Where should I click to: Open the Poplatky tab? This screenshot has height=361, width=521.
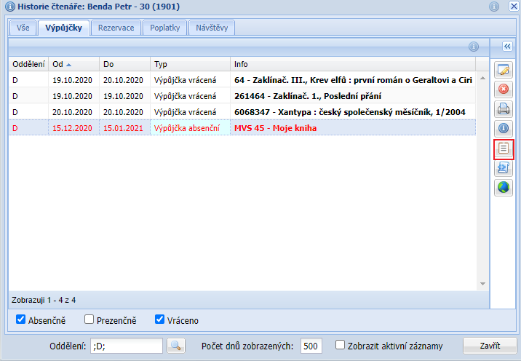click(x=164, y=28)
